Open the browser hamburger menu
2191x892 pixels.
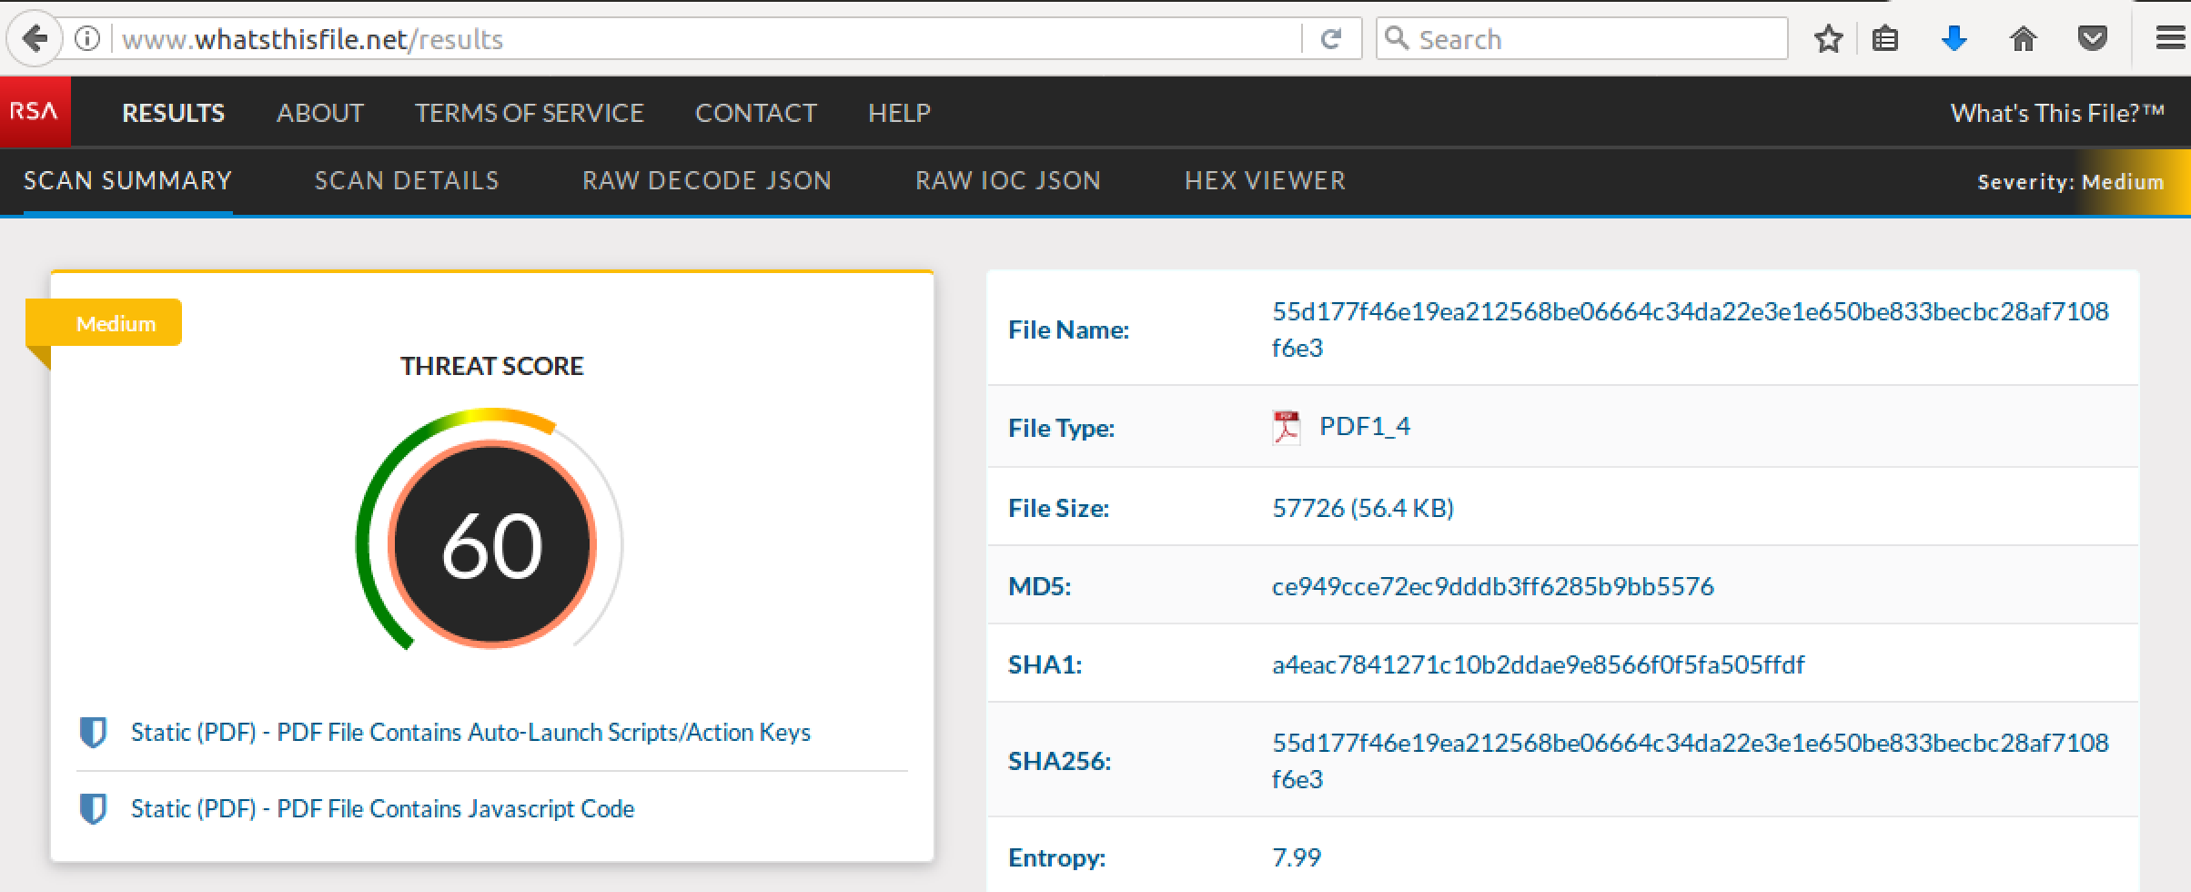coord(2169,39)
